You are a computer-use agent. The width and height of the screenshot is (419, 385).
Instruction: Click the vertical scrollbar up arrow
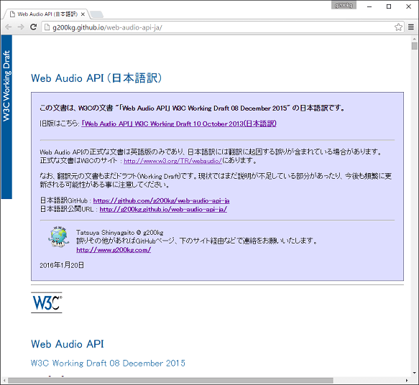point(415,39)
